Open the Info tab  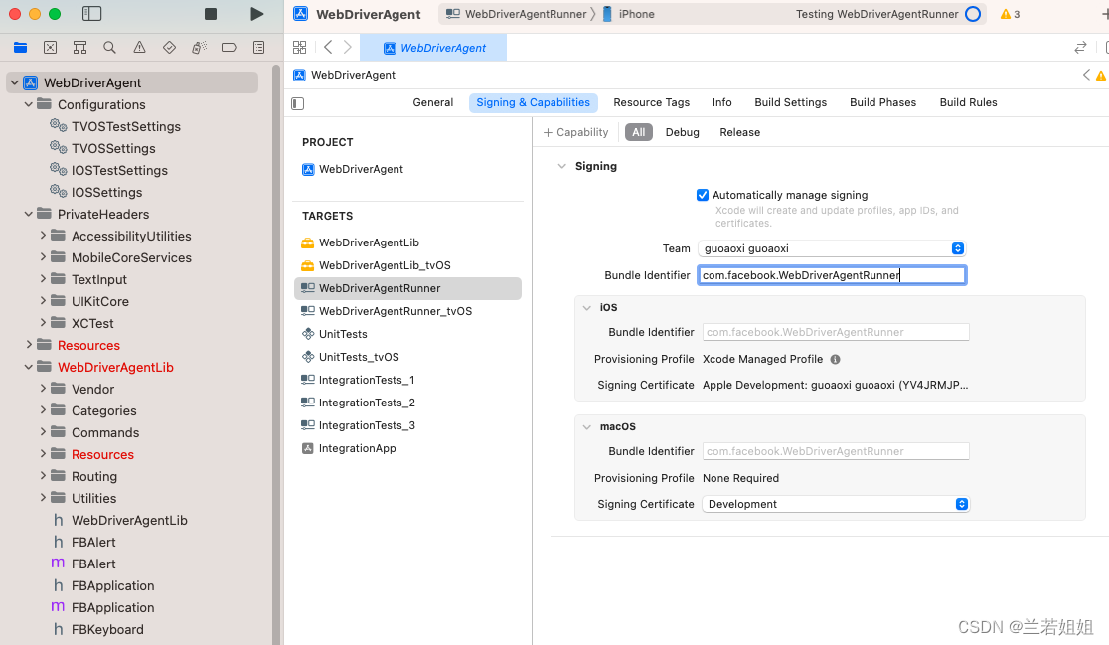point(722,102)
